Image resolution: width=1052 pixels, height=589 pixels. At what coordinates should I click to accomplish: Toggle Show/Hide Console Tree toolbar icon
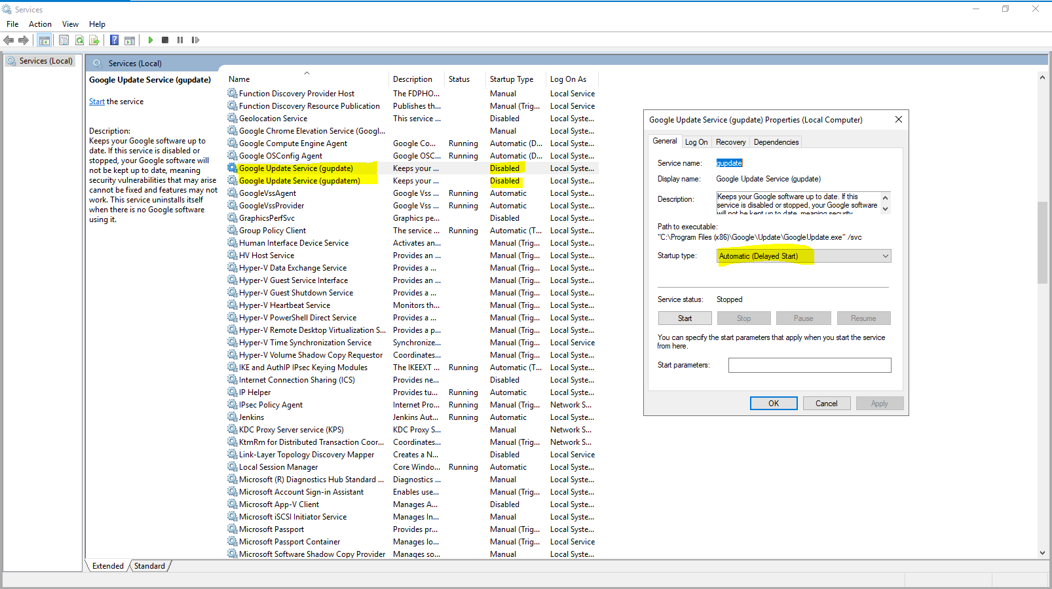point(44,40)
